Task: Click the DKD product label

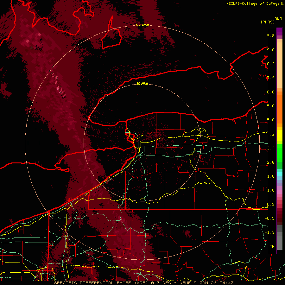Action: [x=278, y=19]
